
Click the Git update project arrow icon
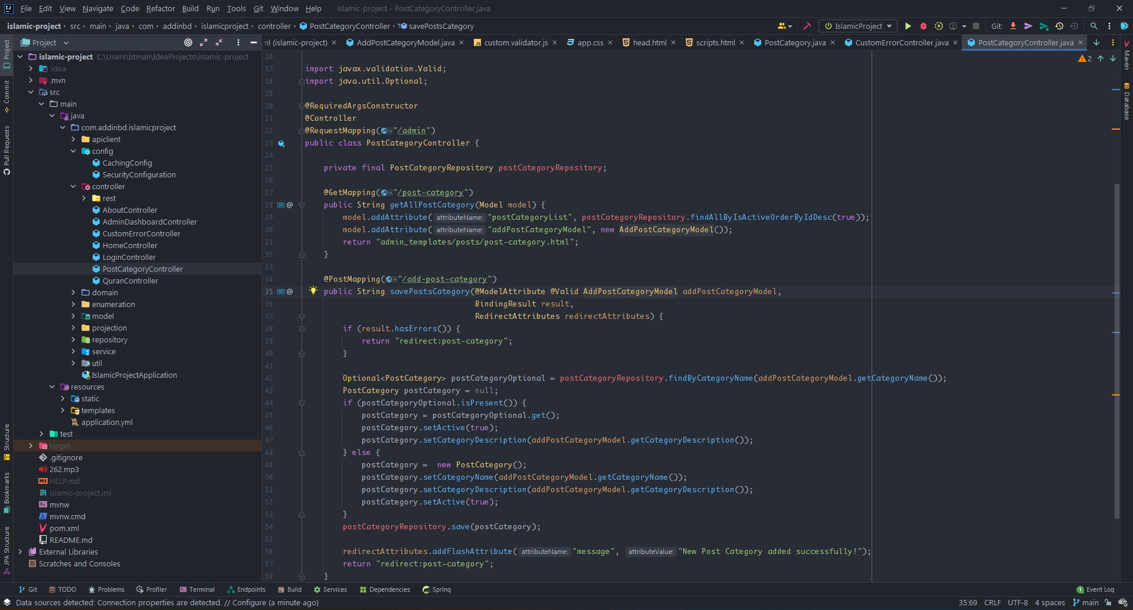pos(1013,26)
